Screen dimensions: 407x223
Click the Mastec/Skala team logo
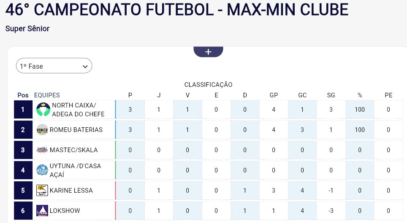[x=42, y=150]
